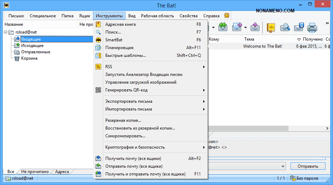Click the reply-to-all envelope icon in toolbar

(x=222, y=27)
